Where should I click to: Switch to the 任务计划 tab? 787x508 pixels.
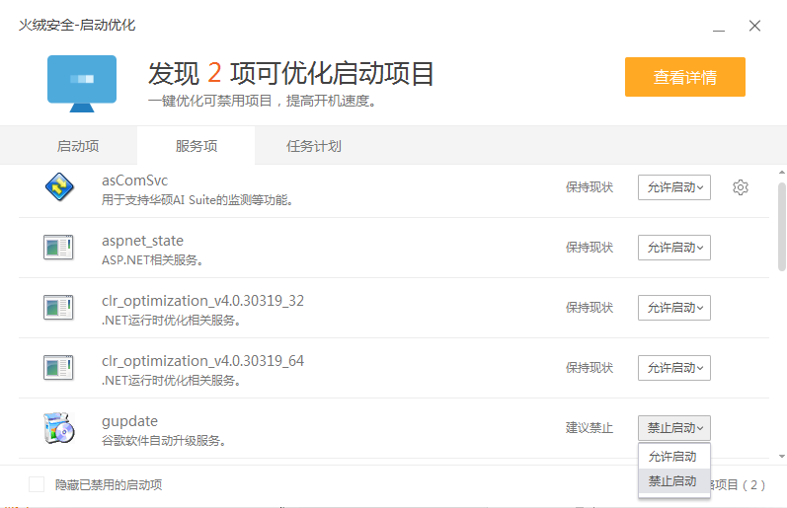tap(314, 146)
